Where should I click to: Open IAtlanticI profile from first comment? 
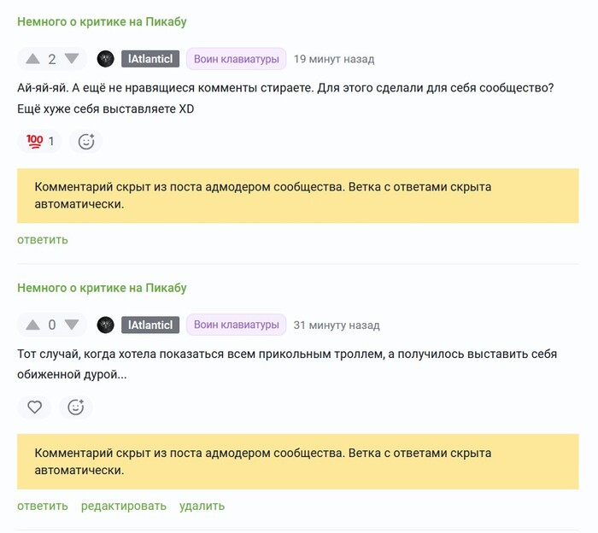tap(150, 59)
